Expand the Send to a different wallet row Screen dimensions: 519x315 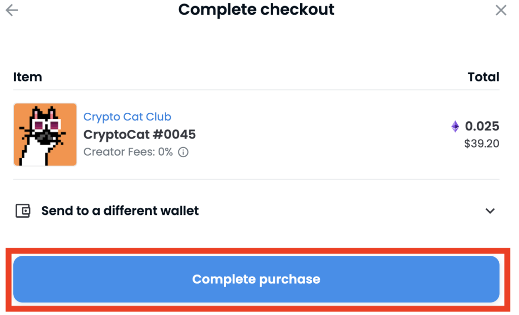(256, 211)
